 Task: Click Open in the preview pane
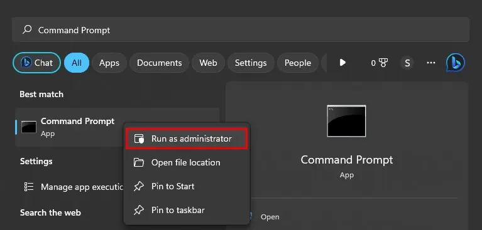pyautogui.click(x=270, y=217)
